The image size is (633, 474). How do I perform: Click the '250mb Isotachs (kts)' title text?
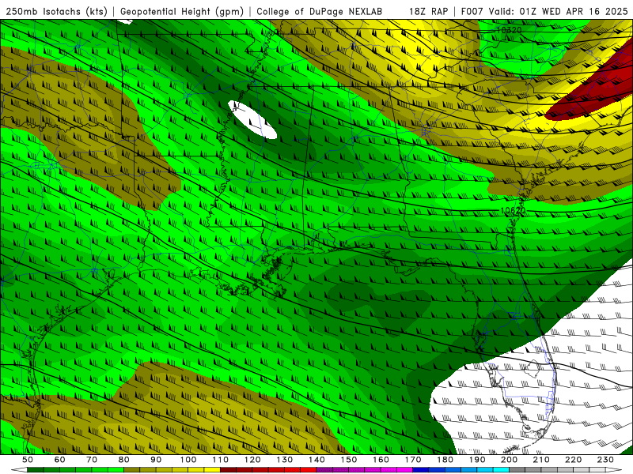point(56,11)
